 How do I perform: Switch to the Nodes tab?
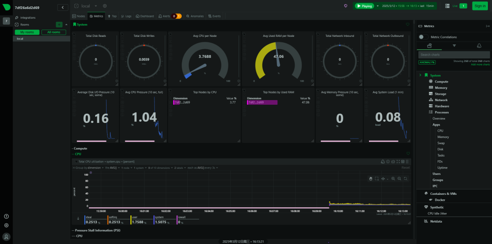tap(78, 16)
